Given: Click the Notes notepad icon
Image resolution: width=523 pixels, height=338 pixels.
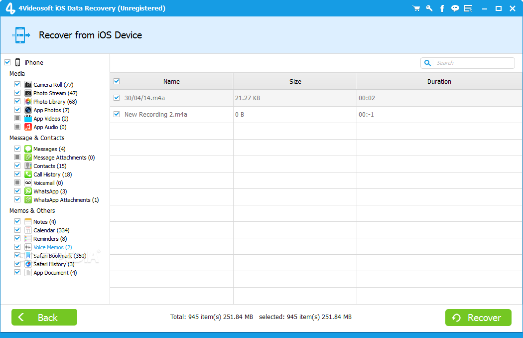Looking at the screenshot, I should [28, 222].
